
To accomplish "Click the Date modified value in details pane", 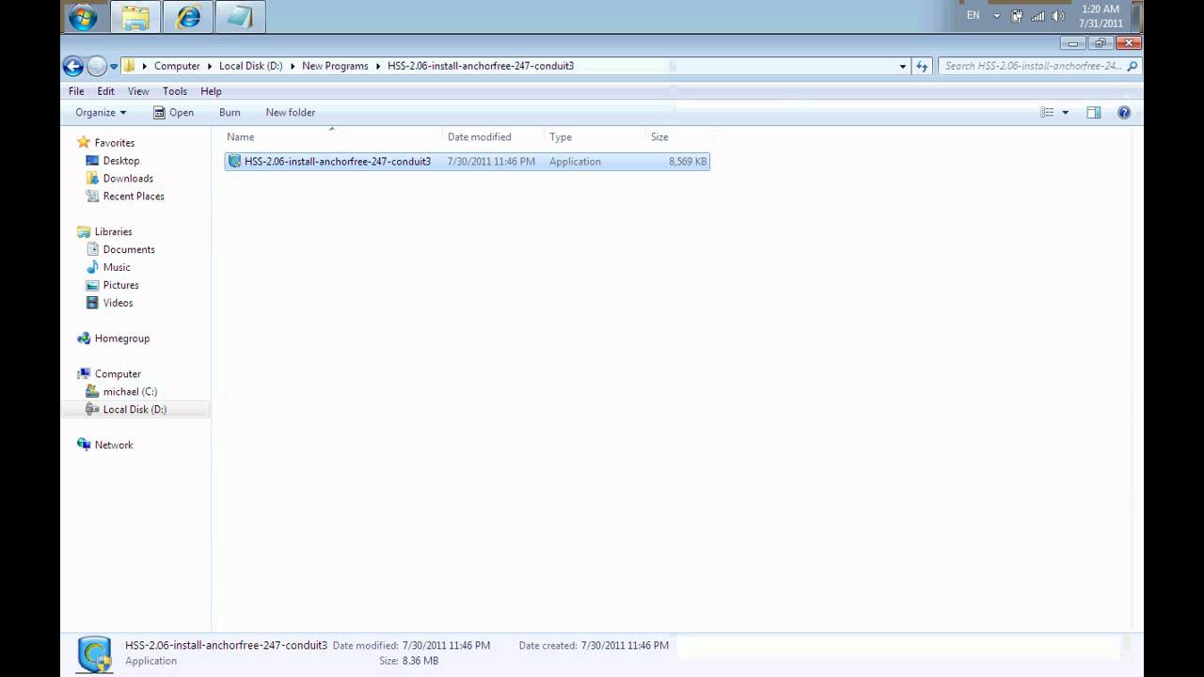I will pos(446,646).
